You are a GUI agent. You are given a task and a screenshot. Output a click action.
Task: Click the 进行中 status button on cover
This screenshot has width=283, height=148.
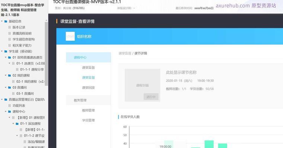(151, 97)
